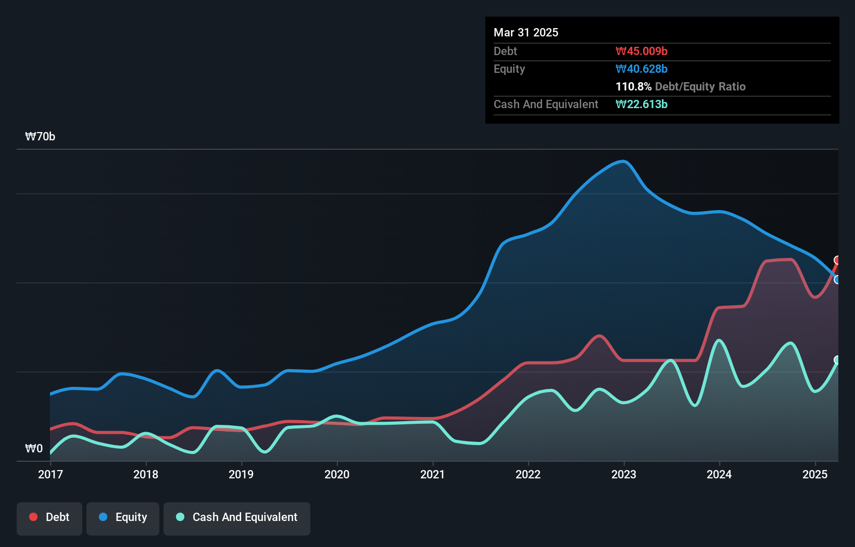This screenshot has width=855, height=547.
Task: Select the blue Equity endpoint marker
Action: (x=837, y=280)
